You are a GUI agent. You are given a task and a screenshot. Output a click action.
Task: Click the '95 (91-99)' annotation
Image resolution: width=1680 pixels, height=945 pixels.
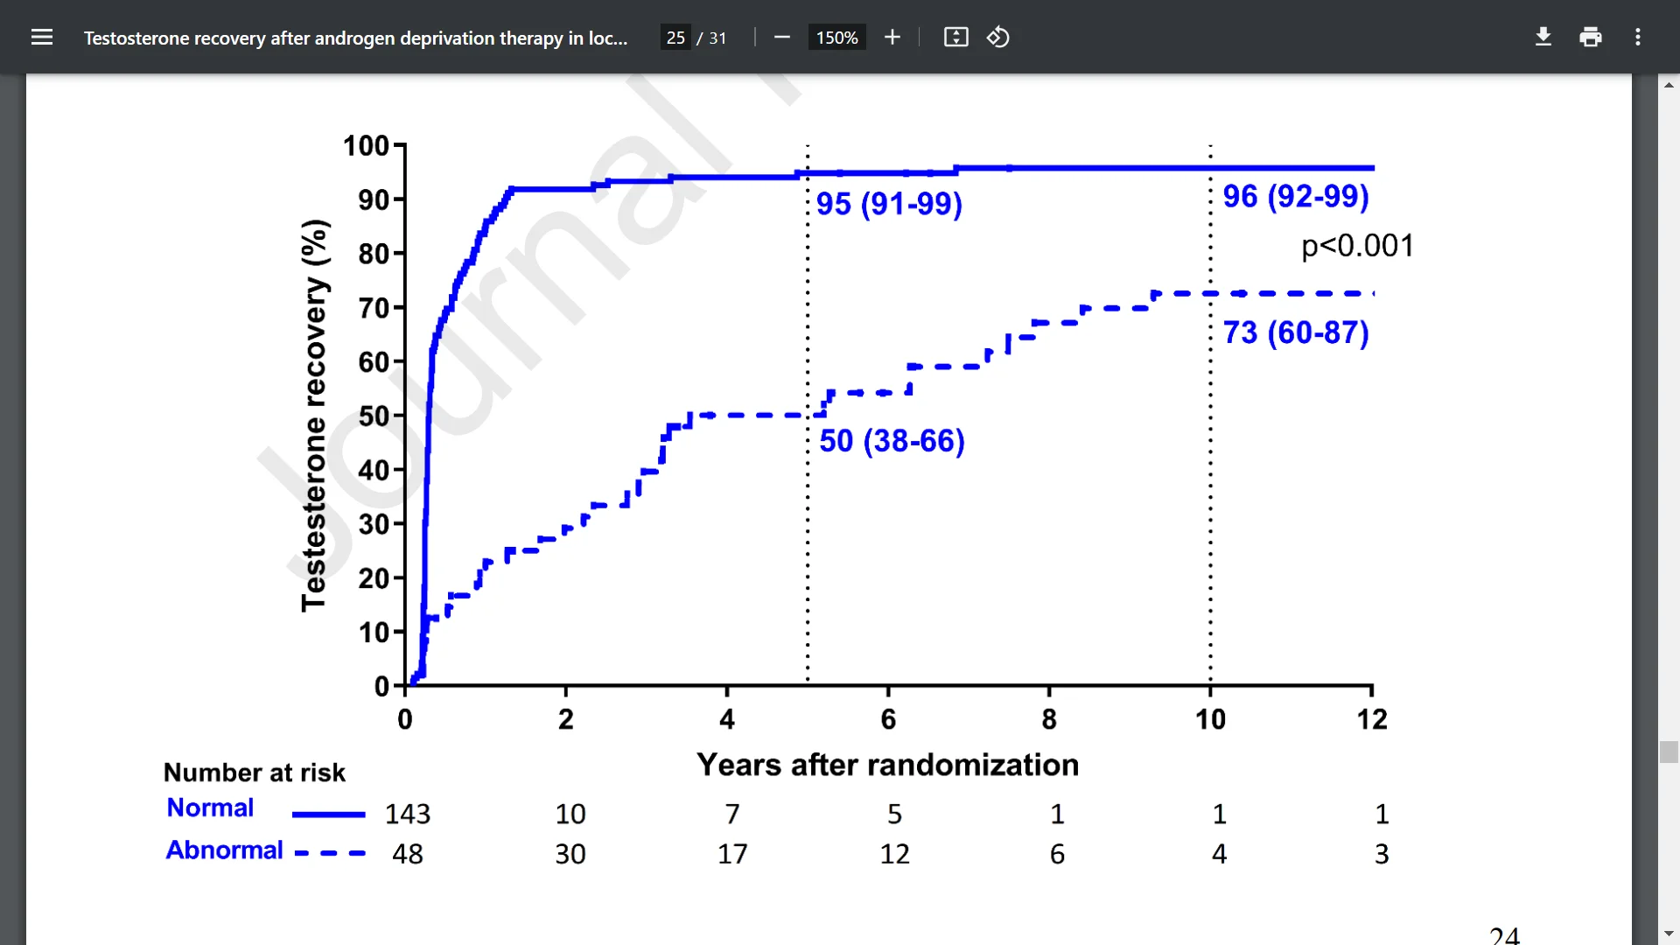click(x=889, y=204)
